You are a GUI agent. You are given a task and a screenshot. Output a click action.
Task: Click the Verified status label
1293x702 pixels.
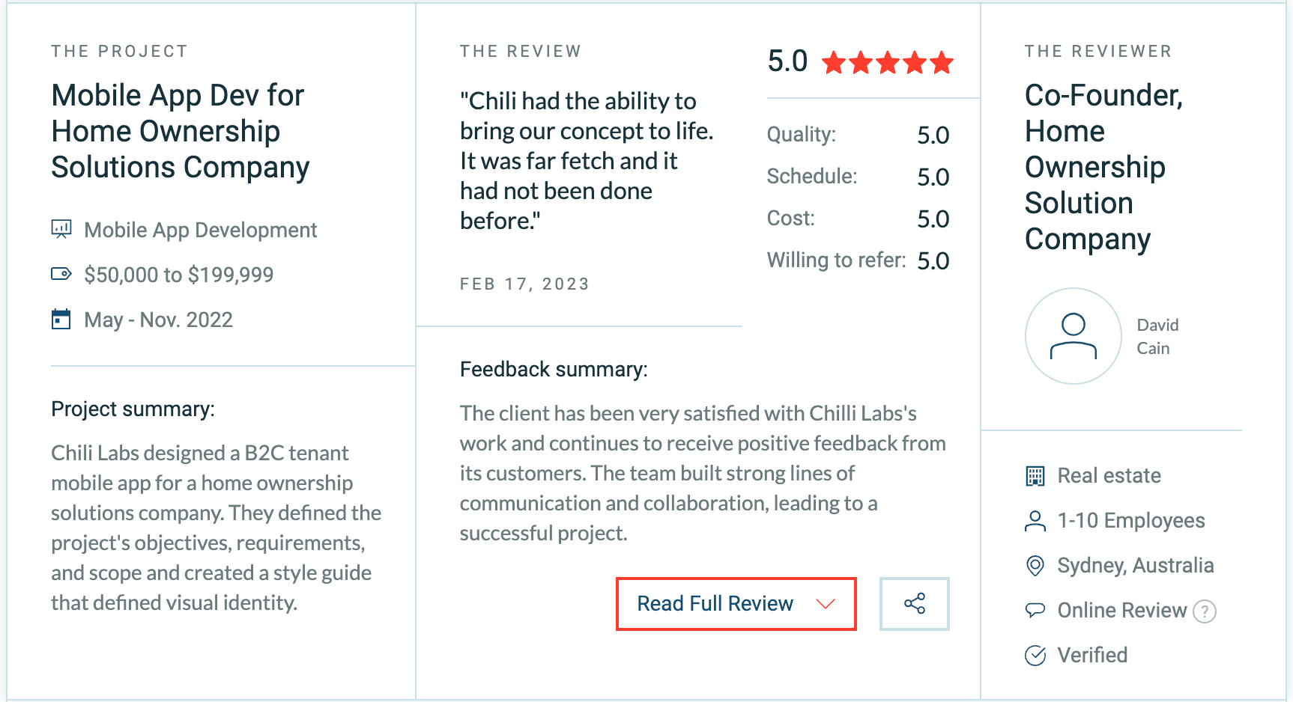pos(1092,656)
